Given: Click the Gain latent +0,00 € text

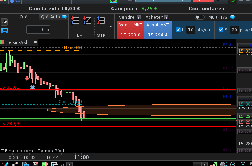Looking at the screenshot, I should (x=54, y=9).
